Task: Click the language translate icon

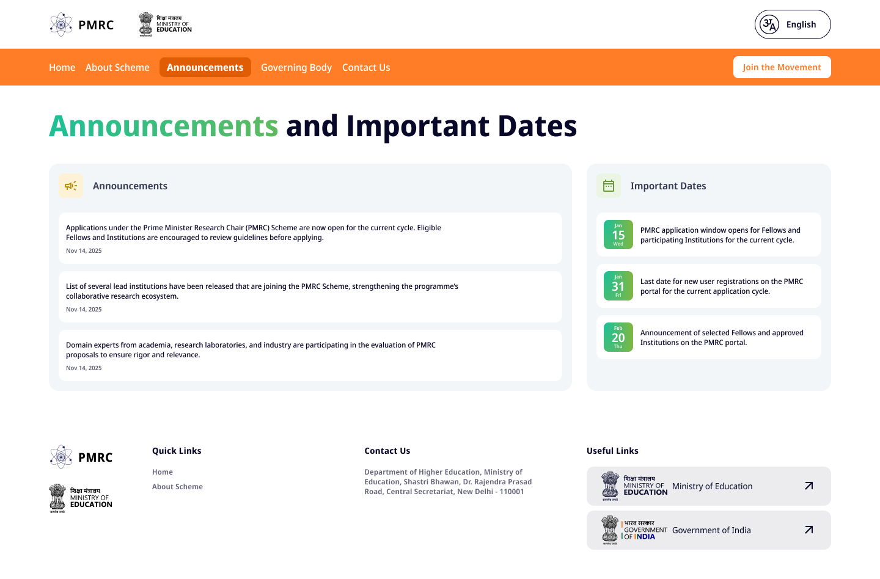Action: pyautogui.click(x=769, y=24)
